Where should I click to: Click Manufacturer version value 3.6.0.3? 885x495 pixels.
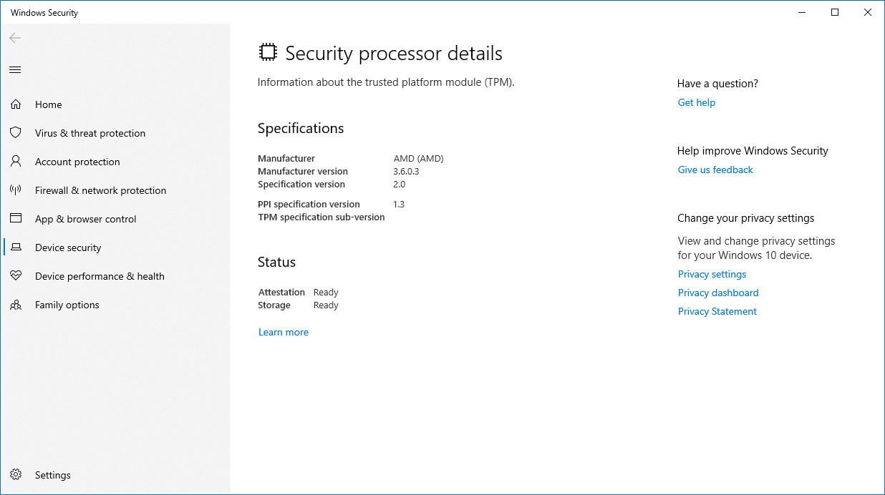(406, 171)
